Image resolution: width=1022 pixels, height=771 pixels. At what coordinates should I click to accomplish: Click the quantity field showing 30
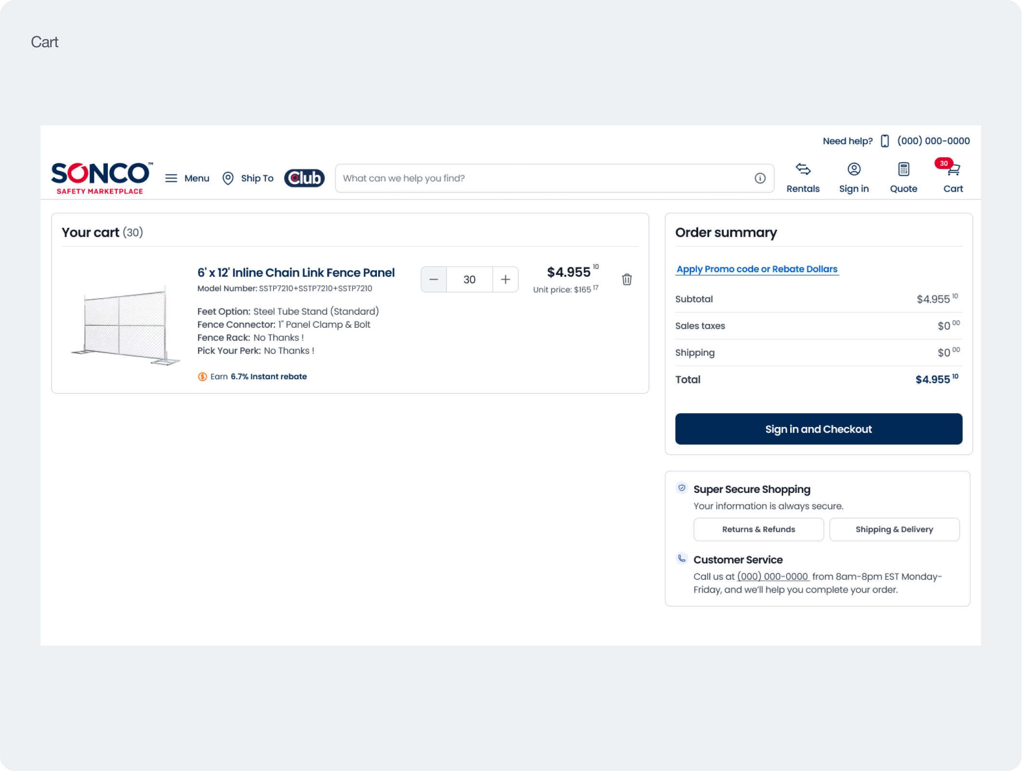point(469,279)
